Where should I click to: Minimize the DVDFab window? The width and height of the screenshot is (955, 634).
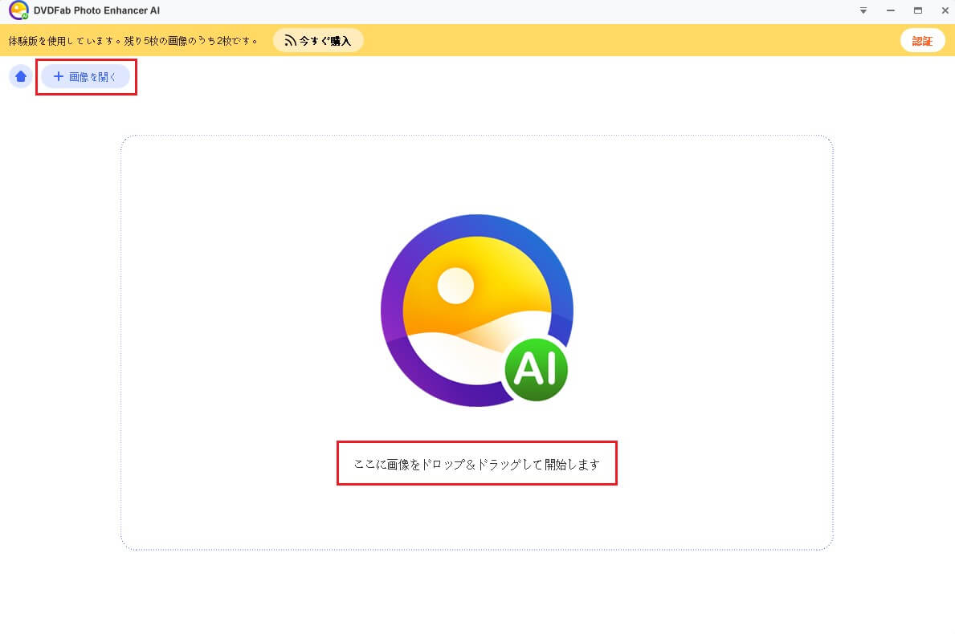pos(891,10)
